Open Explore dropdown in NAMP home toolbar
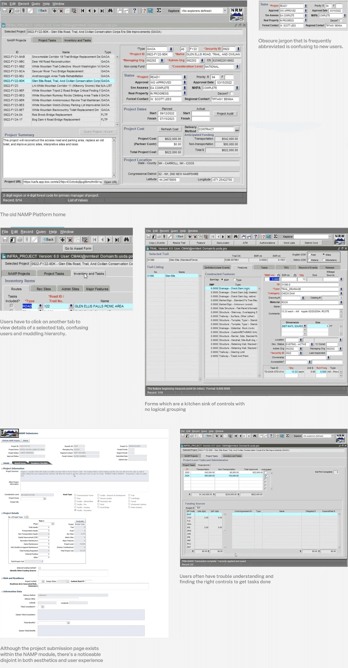Image resolution: width=348 pixels, height=668 pixels. click(225, 11)
